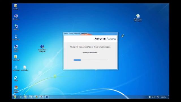The width and height of the screenshot is (181, 102).
Task: Select the yellow folder icon below the Acronis shortcut
Action: pos(16,58)
